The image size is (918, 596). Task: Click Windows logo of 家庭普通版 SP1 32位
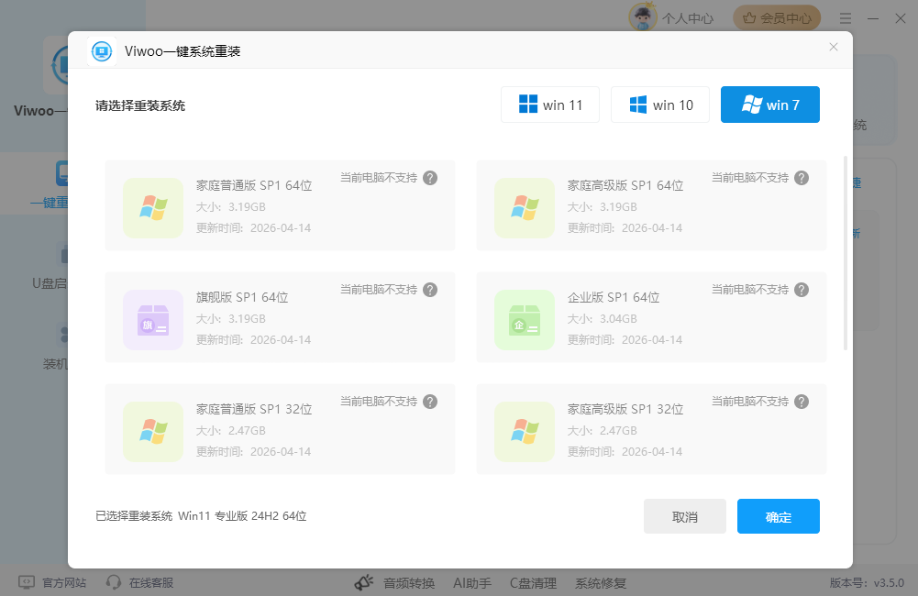(153, 432)
